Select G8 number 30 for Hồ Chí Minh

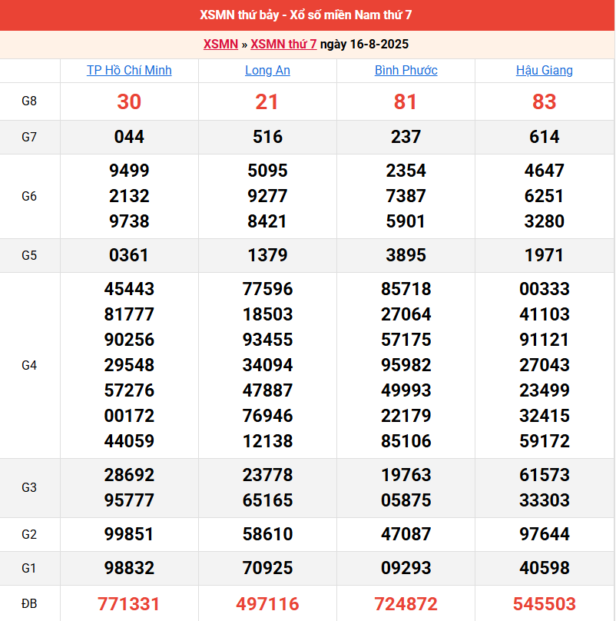tap(129, 101)
